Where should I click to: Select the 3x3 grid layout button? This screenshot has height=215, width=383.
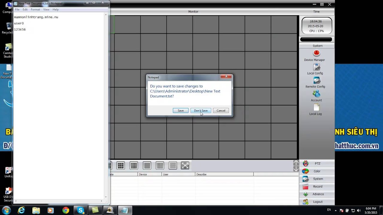coord(121,165)
